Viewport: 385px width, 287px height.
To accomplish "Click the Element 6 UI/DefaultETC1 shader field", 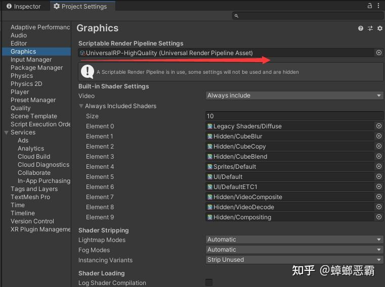I will [x=294, y=187].
